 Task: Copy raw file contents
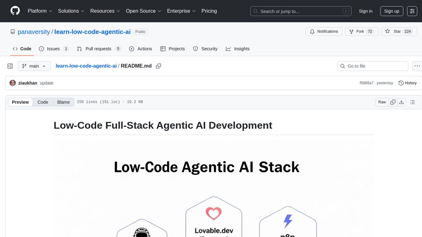pos(393,102)
